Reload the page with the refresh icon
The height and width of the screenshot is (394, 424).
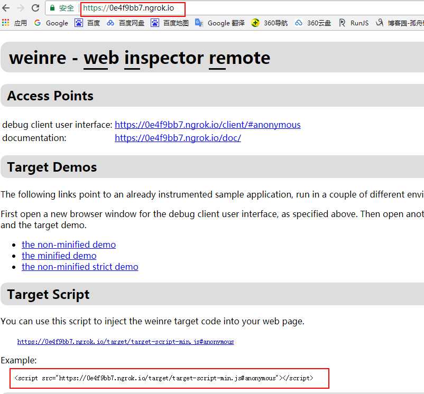(x=35, y=8)
